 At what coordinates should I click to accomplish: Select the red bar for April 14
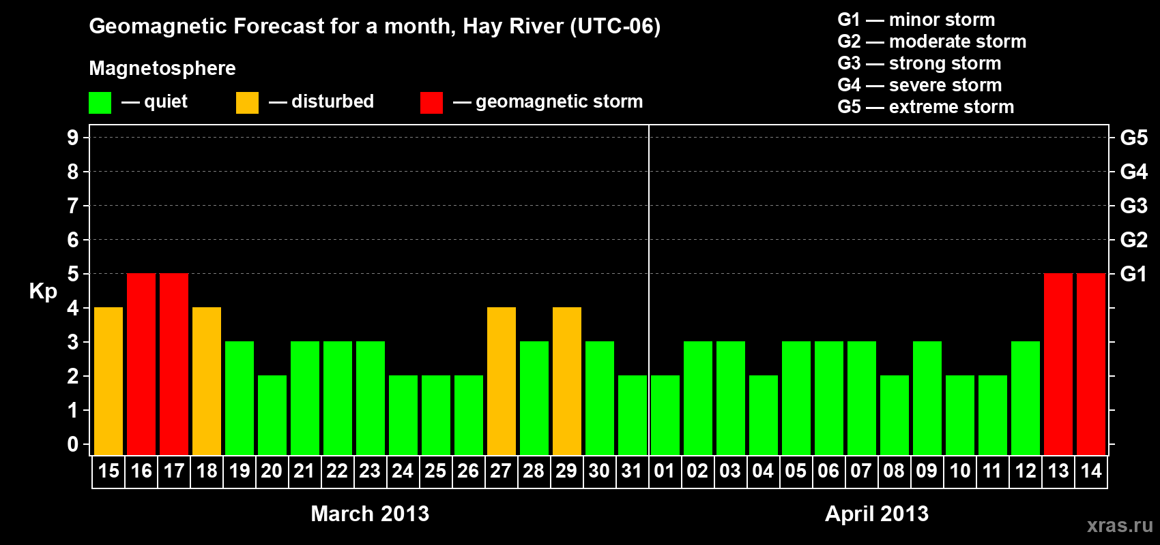1091,364
